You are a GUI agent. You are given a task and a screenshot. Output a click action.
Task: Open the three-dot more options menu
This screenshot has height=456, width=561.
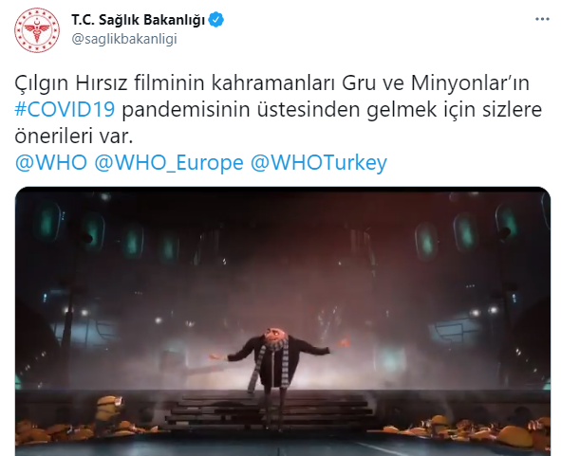(542, 19)
